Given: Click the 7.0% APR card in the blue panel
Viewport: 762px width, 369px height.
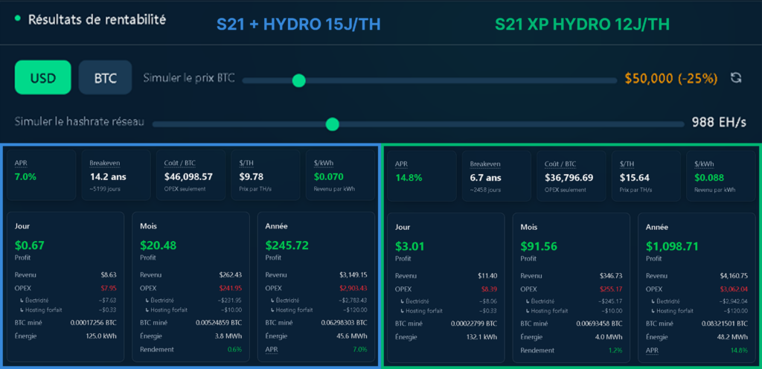Looking at the screenshot, I should 42,176.
